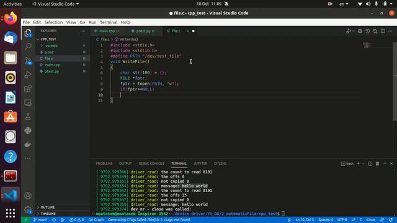397x223 pixels.
Task: Open Git Graph from status bar
Action: pos(96,220)
